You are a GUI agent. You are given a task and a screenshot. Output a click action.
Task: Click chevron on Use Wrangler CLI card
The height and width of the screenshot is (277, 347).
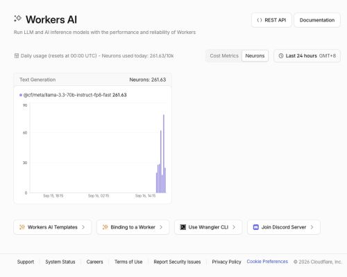[x=234, y=227]
